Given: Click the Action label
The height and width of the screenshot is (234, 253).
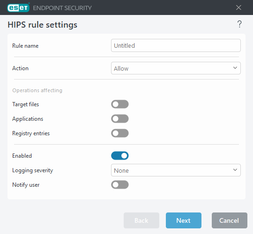Looking at the screenshot, I should pos(20,68).
